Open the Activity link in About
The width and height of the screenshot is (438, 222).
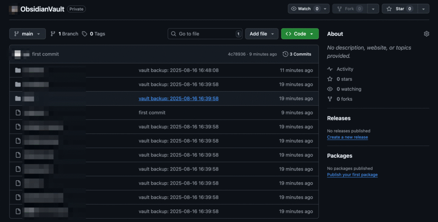[x=345, y=69]
